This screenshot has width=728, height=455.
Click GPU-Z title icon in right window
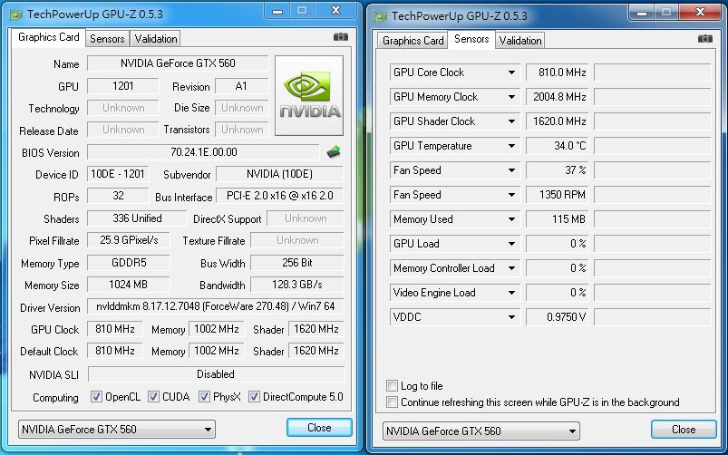click(x=380, y=15)
